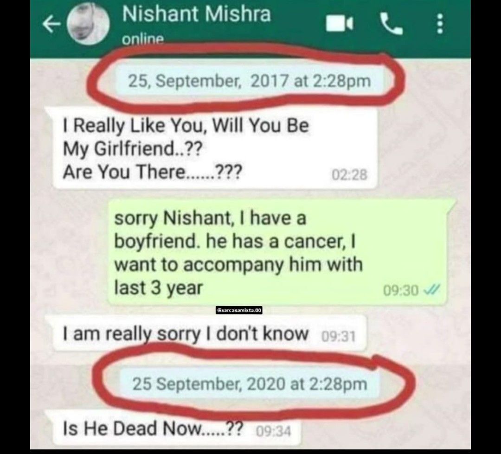The height and width of the screenshot is (454, 501).
Task: Tap the Nishant Mishra contact name
Action: click(x=197, y=14)
